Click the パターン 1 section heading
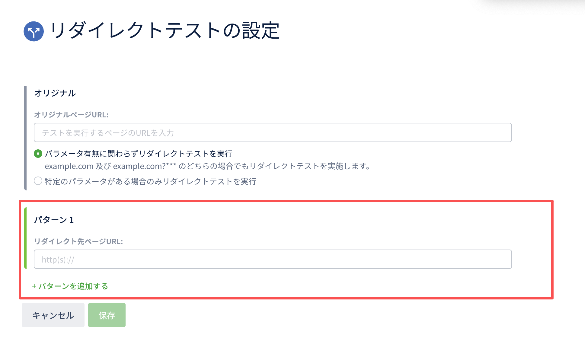 pyautogui.click(x=54, y=220)
